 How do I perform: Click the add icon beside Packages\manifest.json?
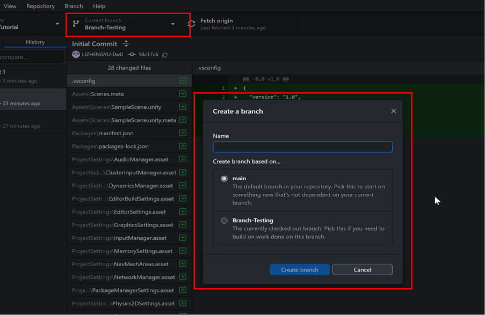183,133
